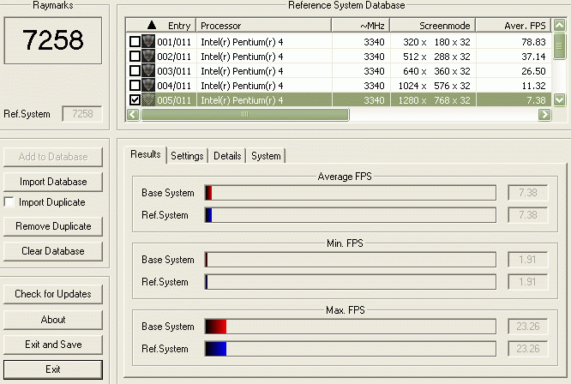
Task: Check the box for entry 002/011
Action: pyautogui.click(x=135, y=56)
